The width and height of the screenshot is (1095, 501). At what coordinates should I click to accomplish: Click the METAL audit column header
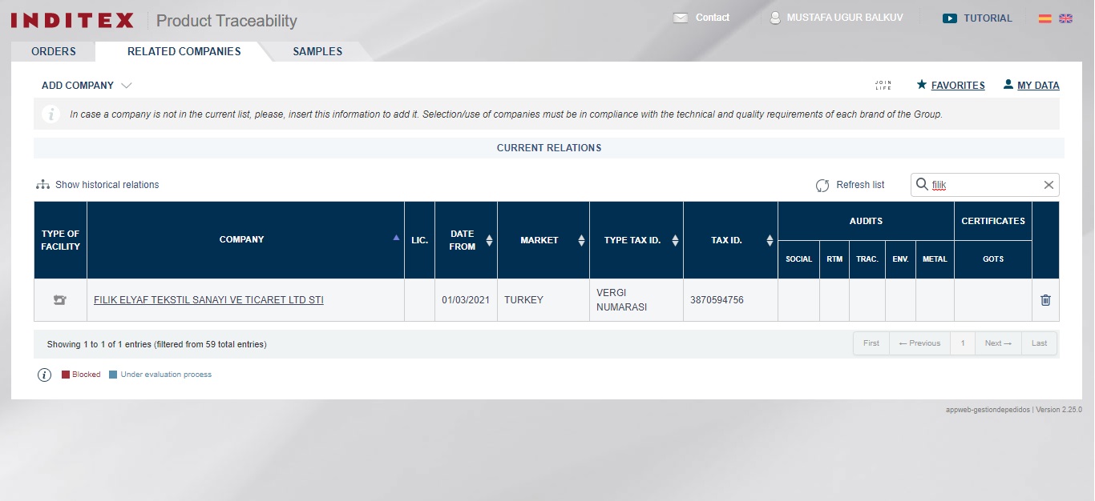click(935, 259)
